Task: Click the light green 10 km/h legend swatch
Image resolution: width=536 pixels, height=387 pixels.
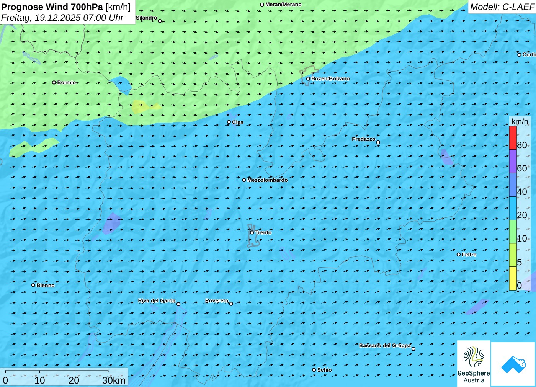Action: click(513, 232)
